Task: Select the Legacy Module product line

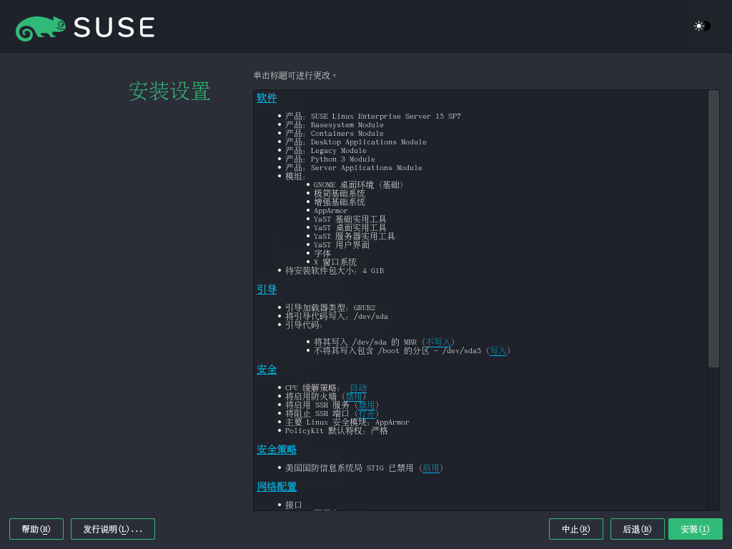Action: (326, 151)
